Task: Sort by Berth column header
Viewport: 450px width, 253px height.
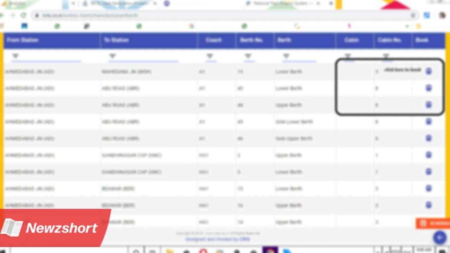Action: (284, 40)
